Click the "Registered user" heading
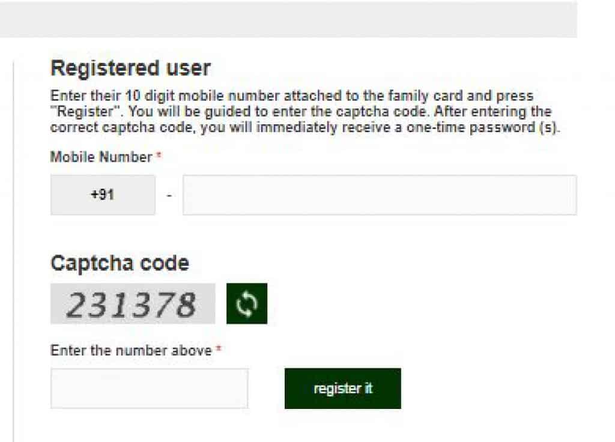This screenshot has width=615, height=442. click(x=130, y=68)
